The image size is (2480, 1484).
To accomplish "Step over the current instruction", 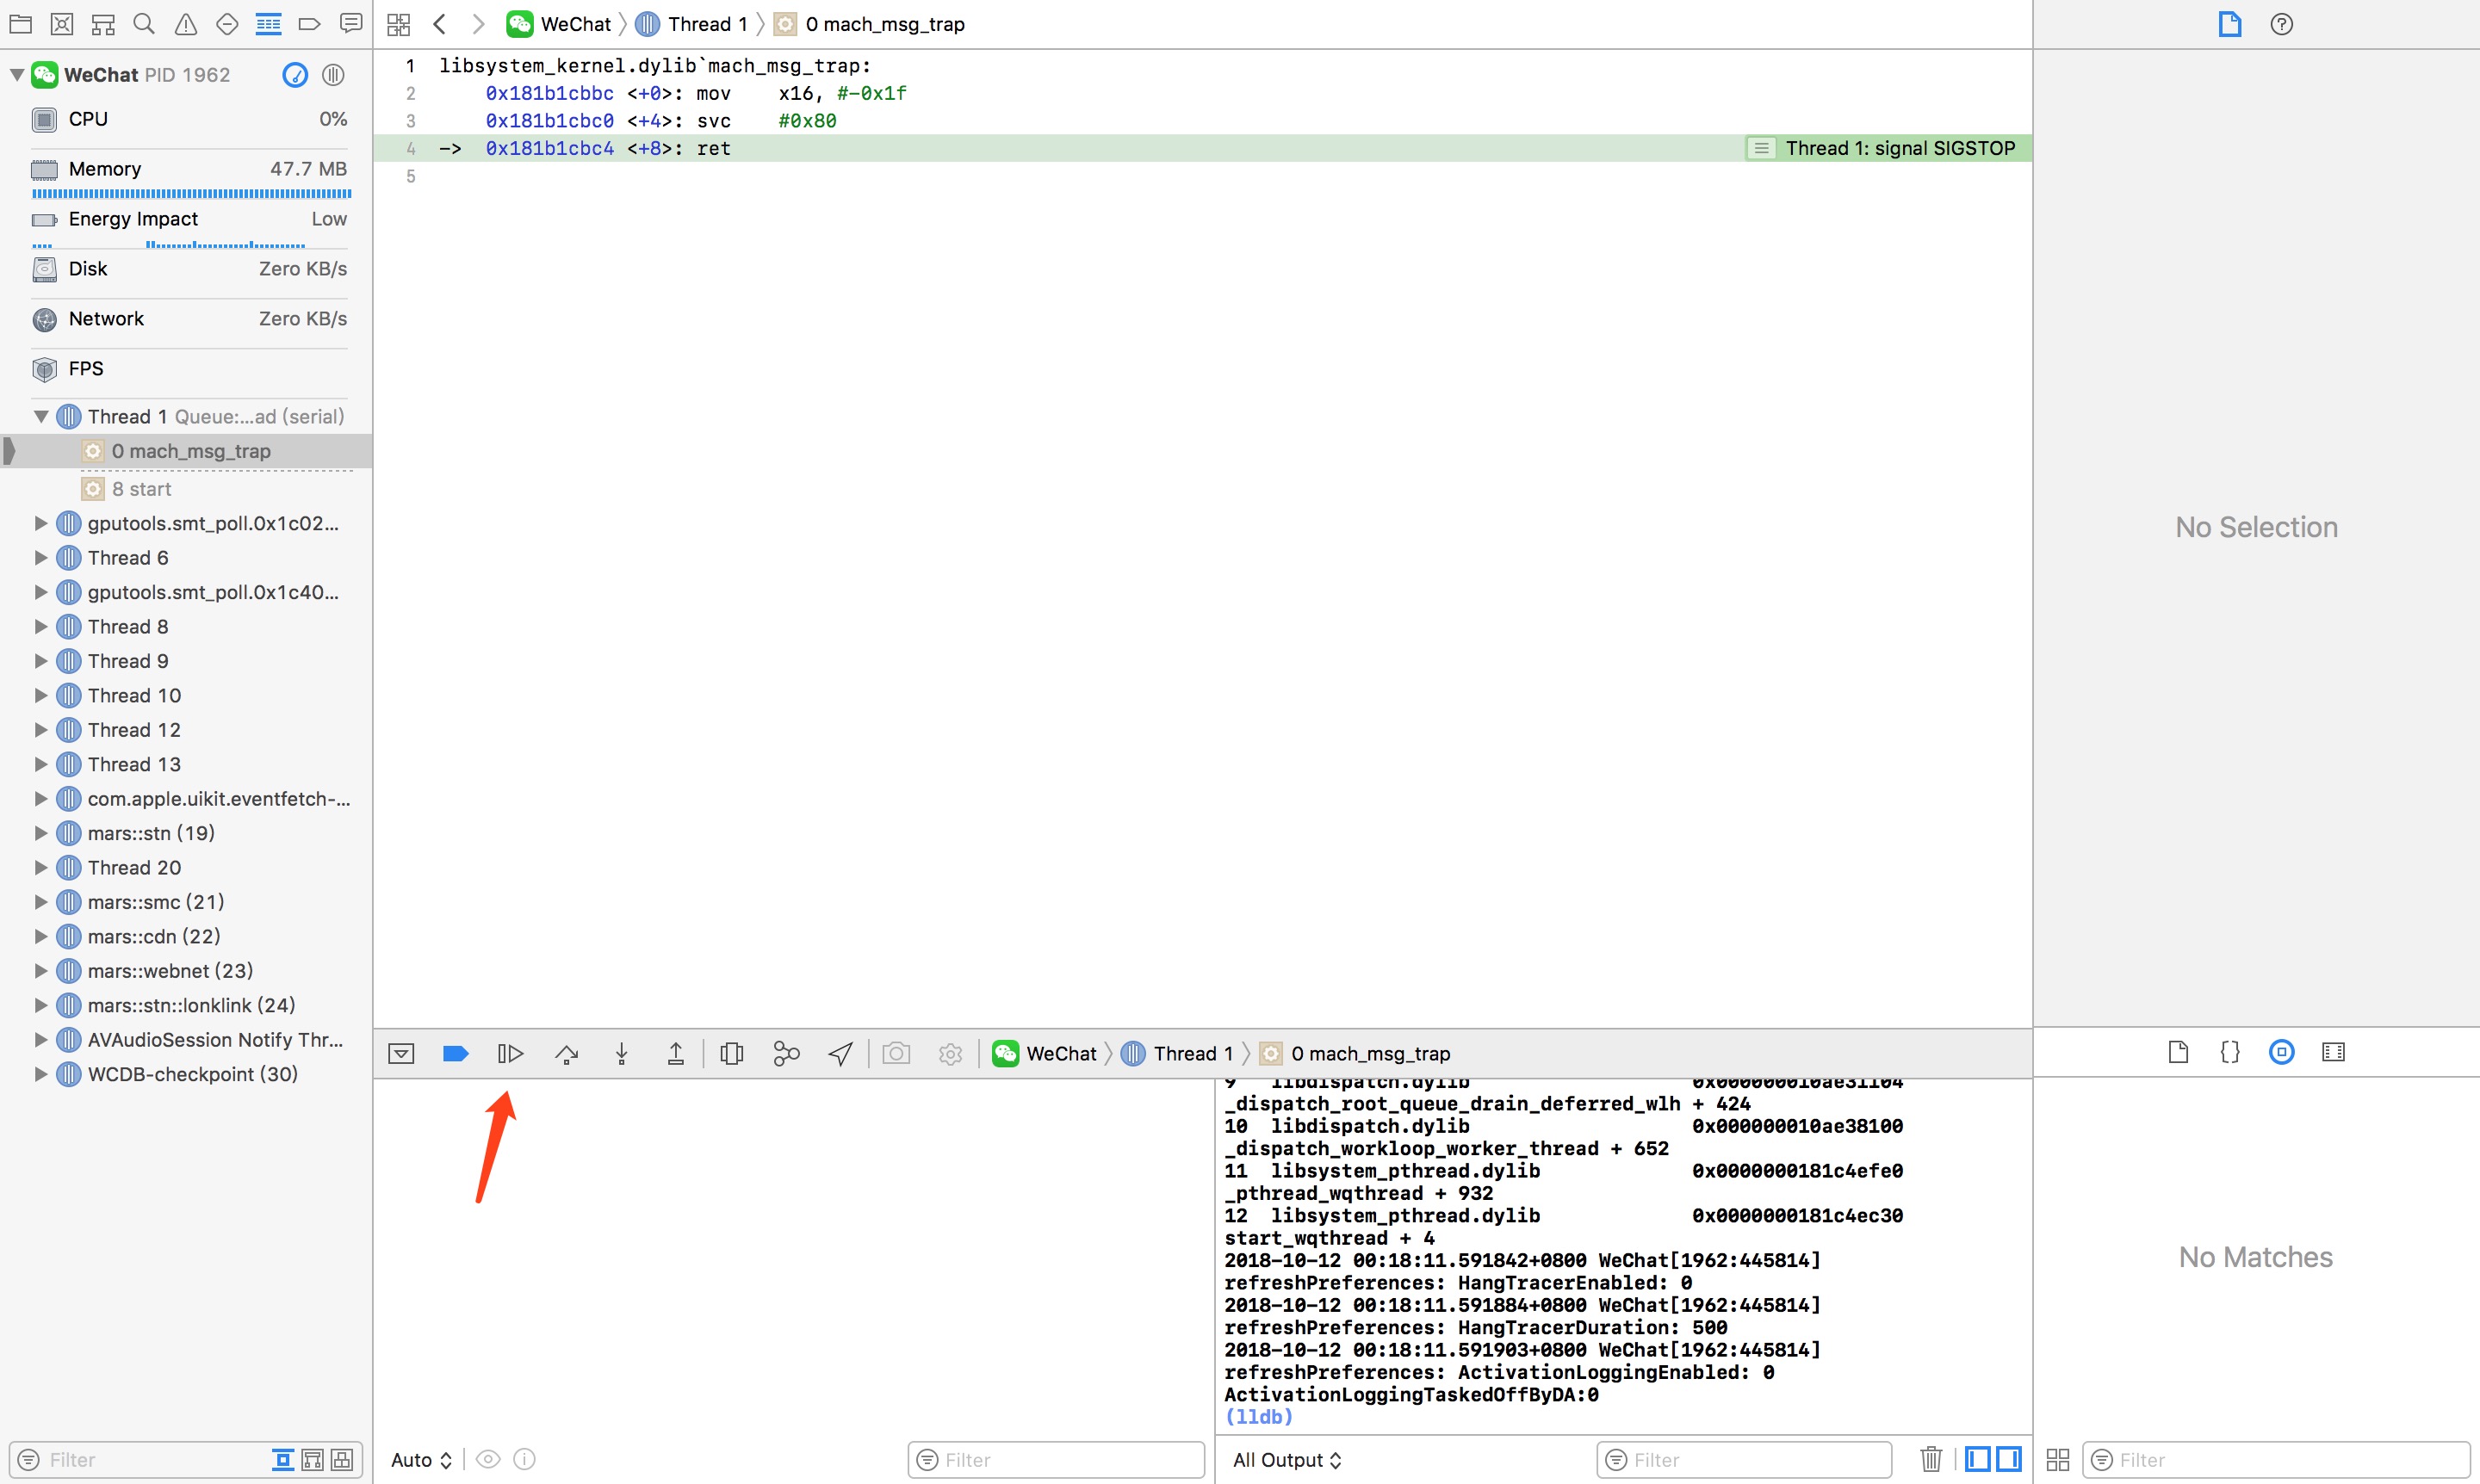I will (x=567, y=1053).
